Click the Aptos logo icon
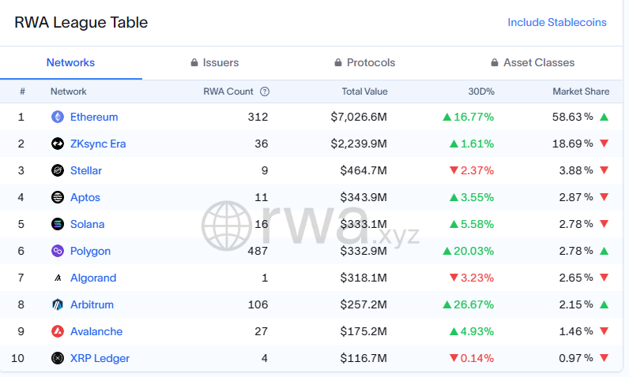This screenshot has height=377, width=629. [58, 197]
